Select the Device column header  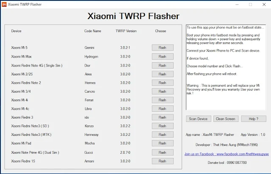click(16, 31)
